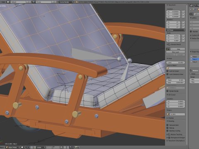Collapse the Shading panel

pyautogui.click(x=167, y=121)
